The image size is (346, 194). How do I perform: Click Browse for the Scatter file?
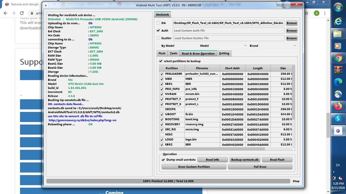[292, 38]
